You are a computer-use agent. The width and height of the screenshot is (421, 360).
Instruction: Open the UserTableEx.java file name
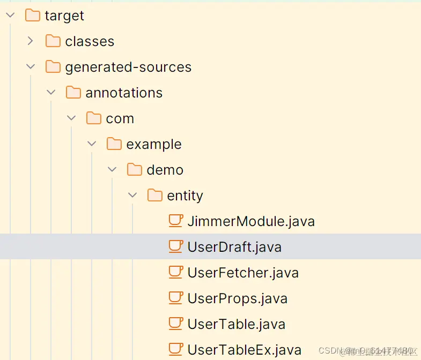pos(245,350)
